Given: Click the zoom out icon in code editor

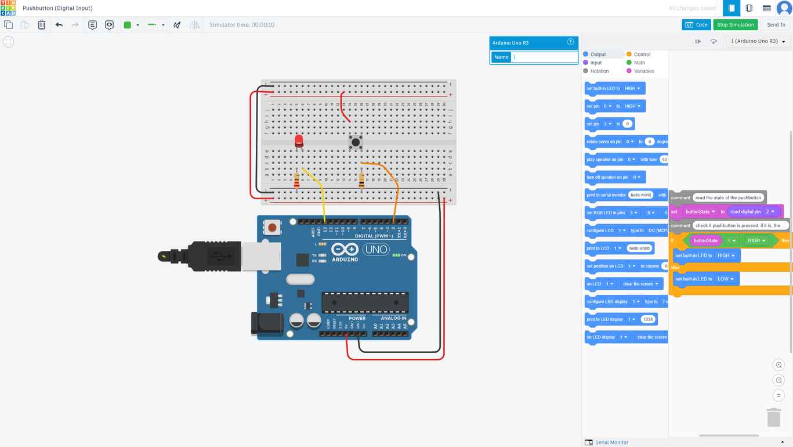Looking at the screenshot, I should pos(778,380).
